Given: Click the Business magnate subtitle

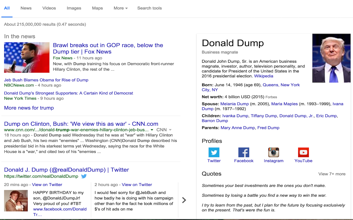Looking at the screenshot, I should click(220, 52).
